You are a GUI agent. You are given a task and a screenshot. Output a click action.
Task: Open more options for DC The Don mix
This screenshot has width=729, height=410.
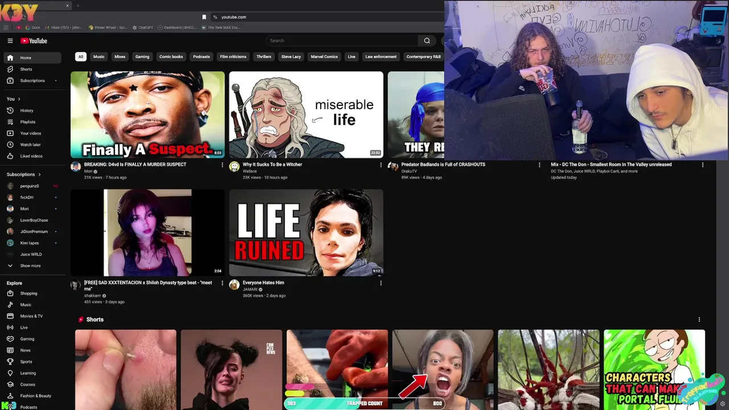click(x=702, y=165)
